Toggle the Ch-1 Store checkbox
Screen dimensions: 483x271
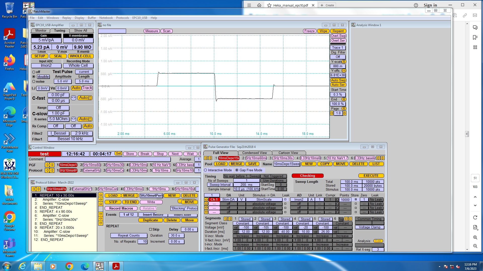pyautogui.click(x=356, y=200)
